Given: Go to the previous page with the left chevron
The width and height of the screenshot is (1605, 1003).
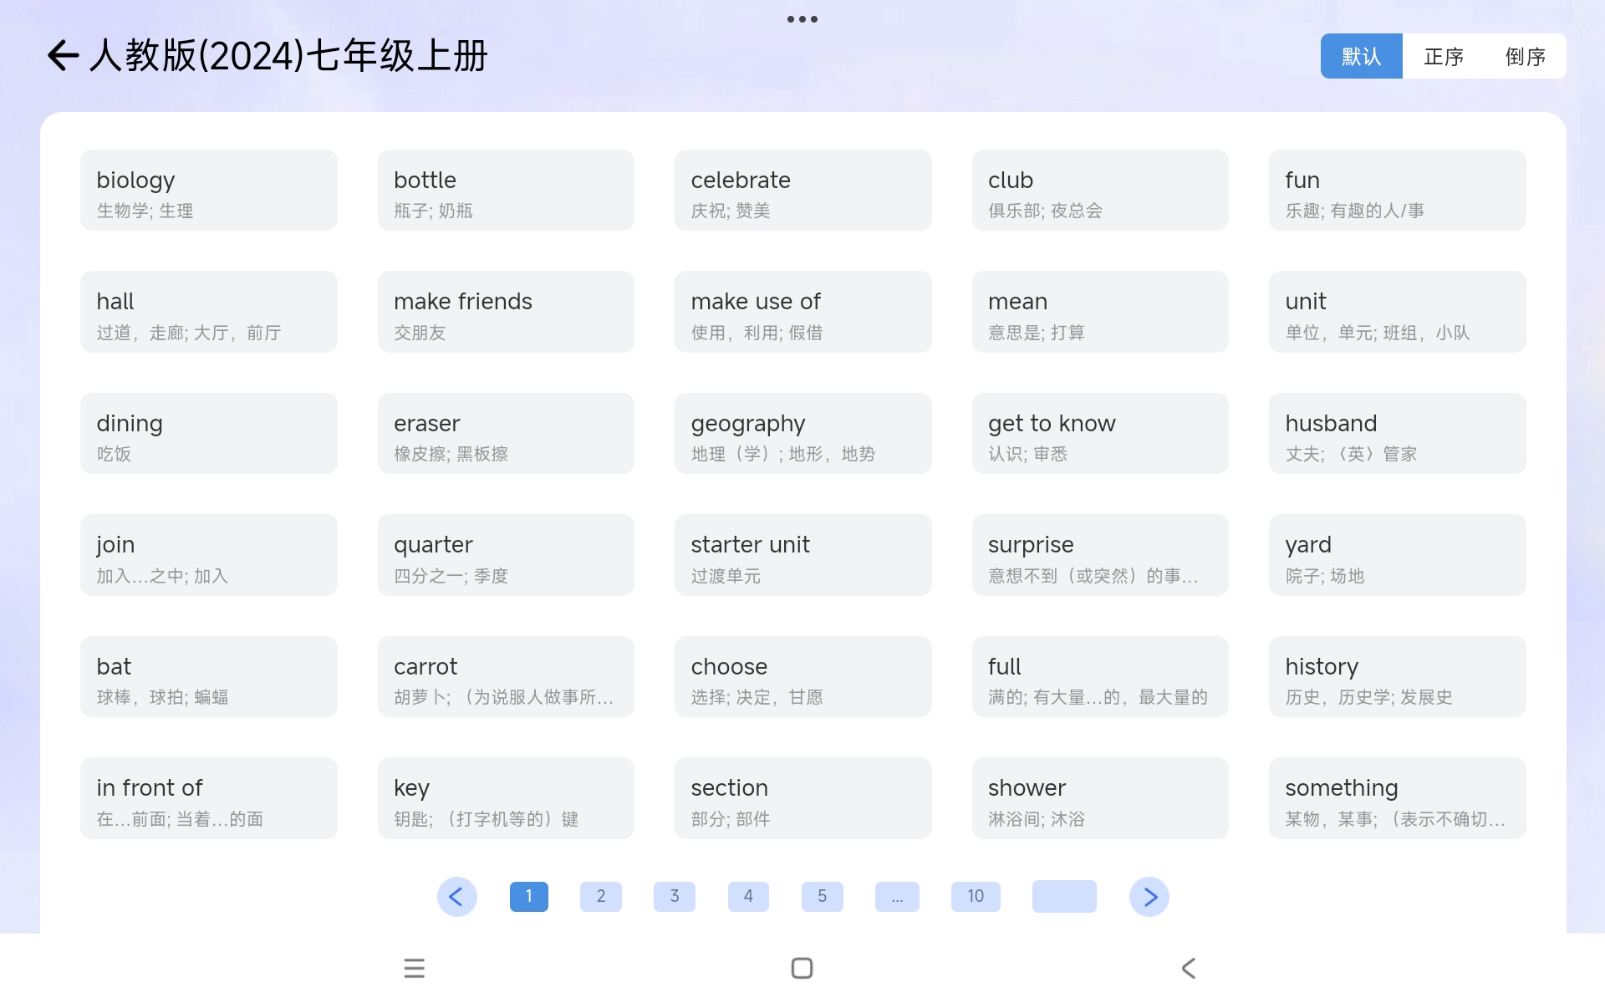Looking at the screenshot, I should point(456,897).
